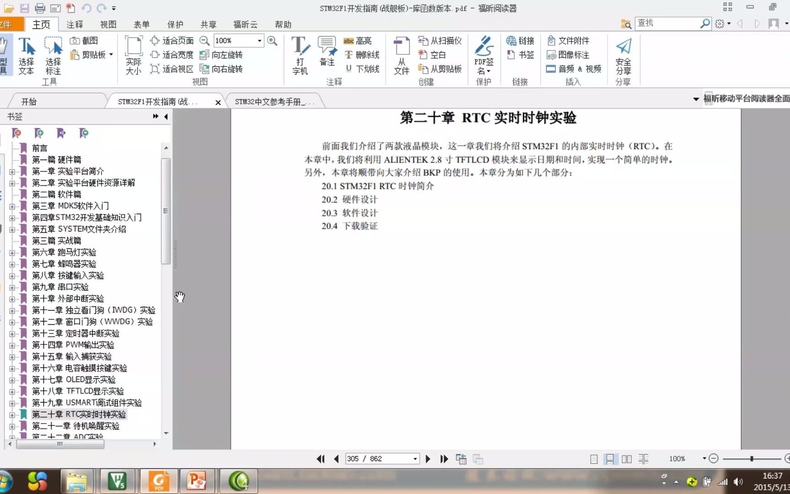This screenshot has width=790, height=494.
Task: Click inside the 查找 search field
Action: point(667,23)
